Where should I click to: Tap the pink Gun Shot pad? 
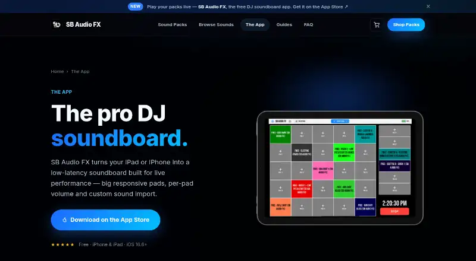click(323, 171)
